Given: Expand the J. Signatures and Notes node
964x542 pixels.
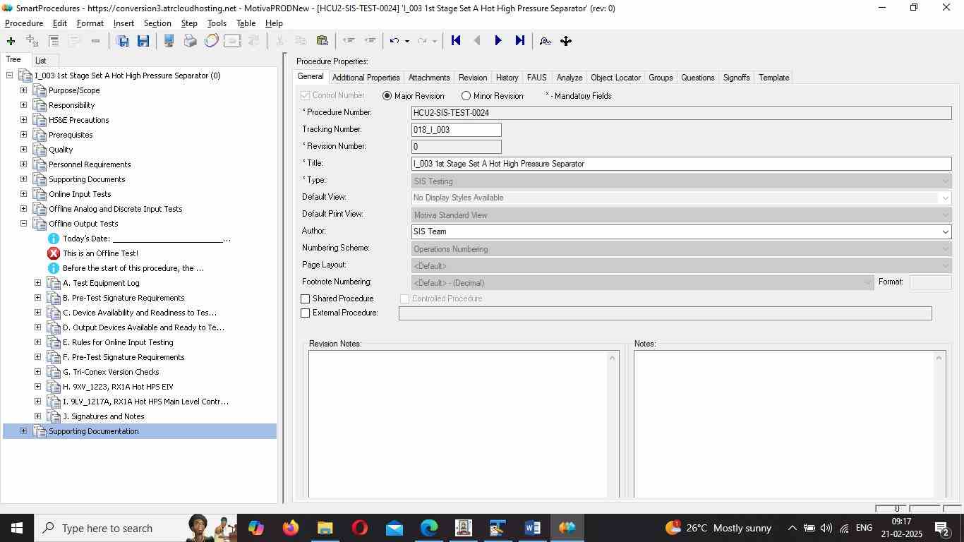Looking at the screenshot, I should pyautogui.click(x=37, y=416).
